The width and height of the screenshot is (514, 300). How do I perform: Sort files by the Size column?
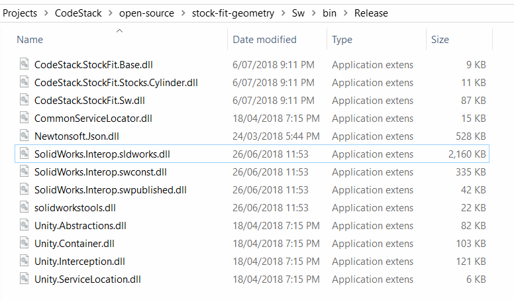[440, 40]
